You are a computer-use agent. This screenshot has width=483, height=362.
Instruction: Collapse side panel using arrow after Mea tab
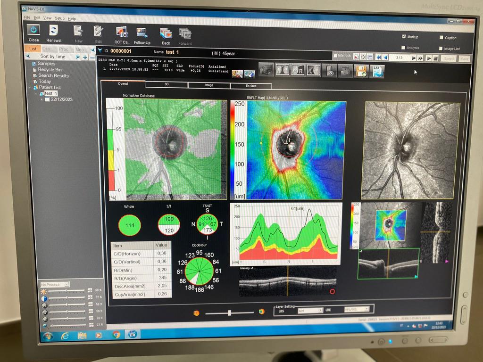pyautogui.click(x=92, y=49)
